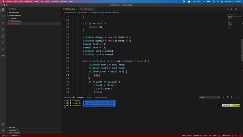
Task: Split the terminal panel
Action: [227, 97]
